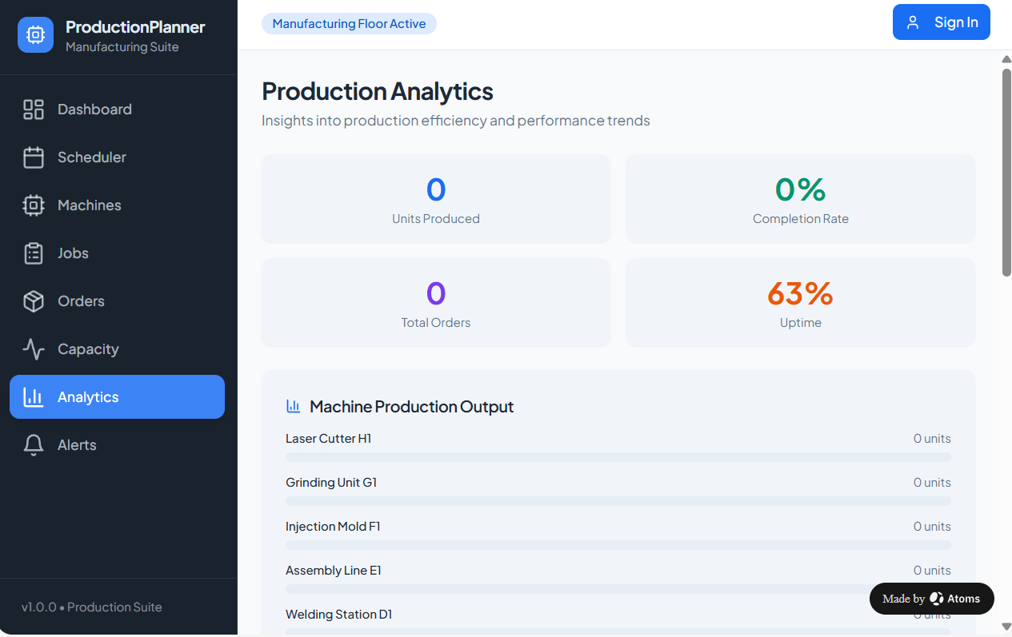The height and width of the screenshot is (637, 1012).
Task: Click the Scheduler calendar icon
Action: (x=34, y=157)
